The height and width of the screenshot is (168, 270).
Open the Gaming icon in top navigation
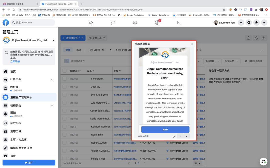179,22
